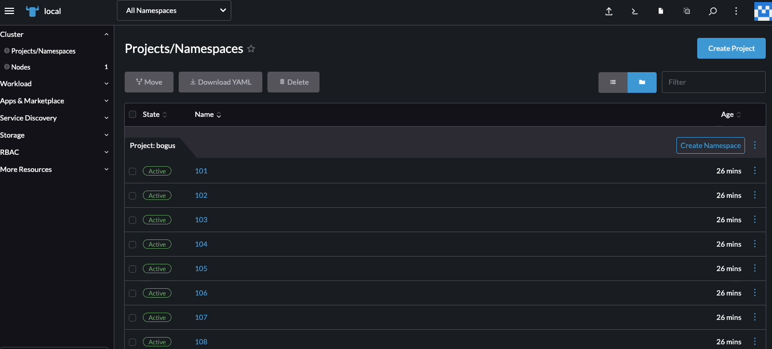Click the Rancher cow logo next to local

[32, 11]
